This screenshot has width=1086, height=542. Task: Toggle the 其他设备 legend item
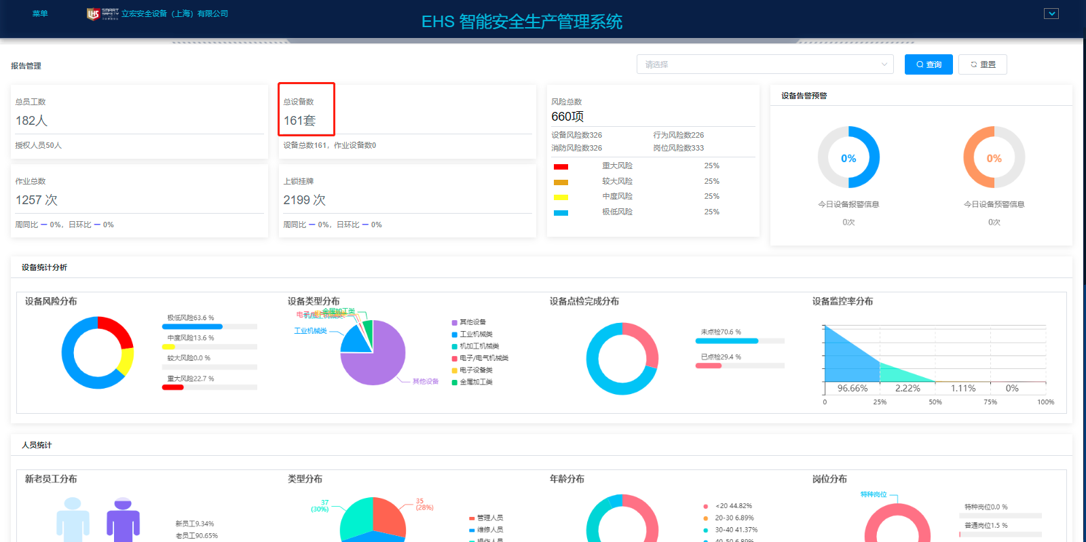click(469, 322)
